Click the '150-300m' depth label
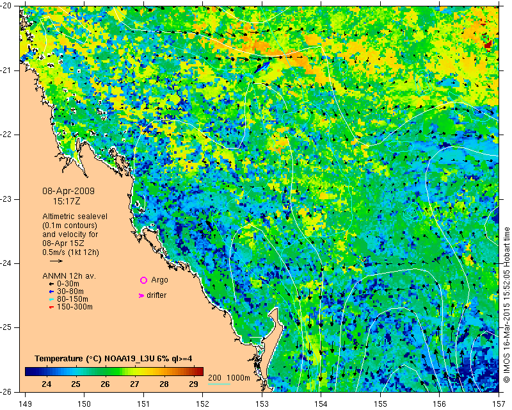Image resolution: width=512 pixels, height=410 pixels. tap(75, 307)
